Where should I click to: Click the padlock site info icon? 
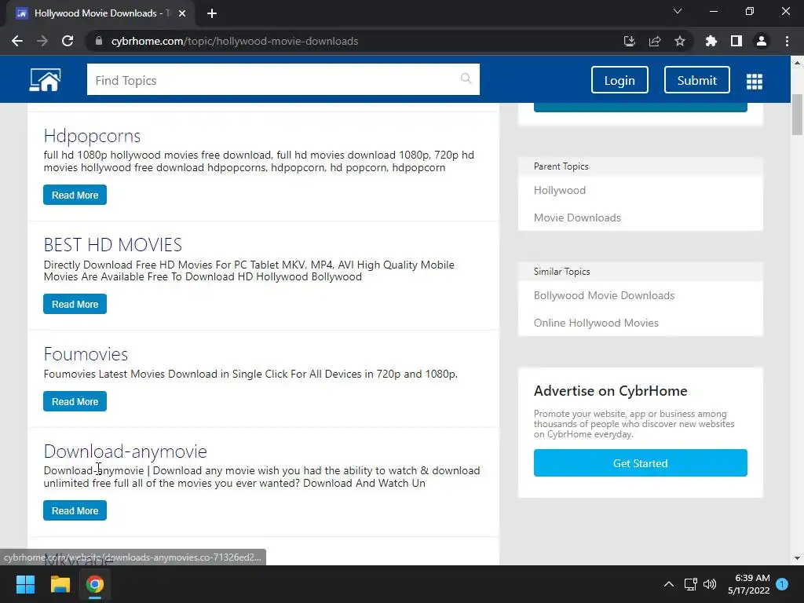(x=99, y=41)
